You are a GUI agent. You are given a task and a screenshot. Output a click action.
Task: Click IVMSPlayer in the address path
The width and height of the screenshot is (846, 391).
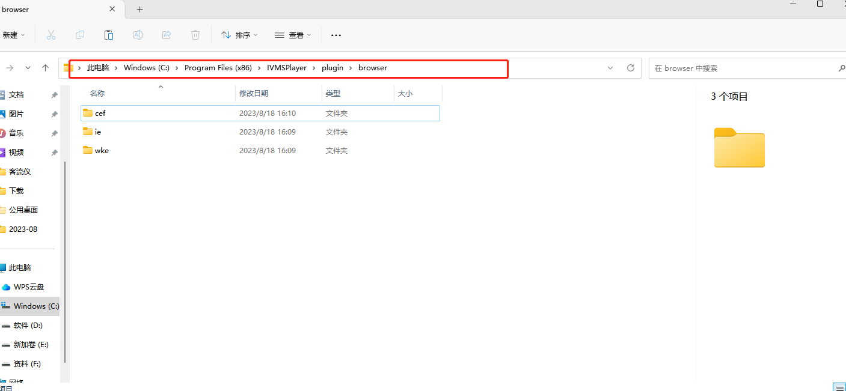point(287,68)
